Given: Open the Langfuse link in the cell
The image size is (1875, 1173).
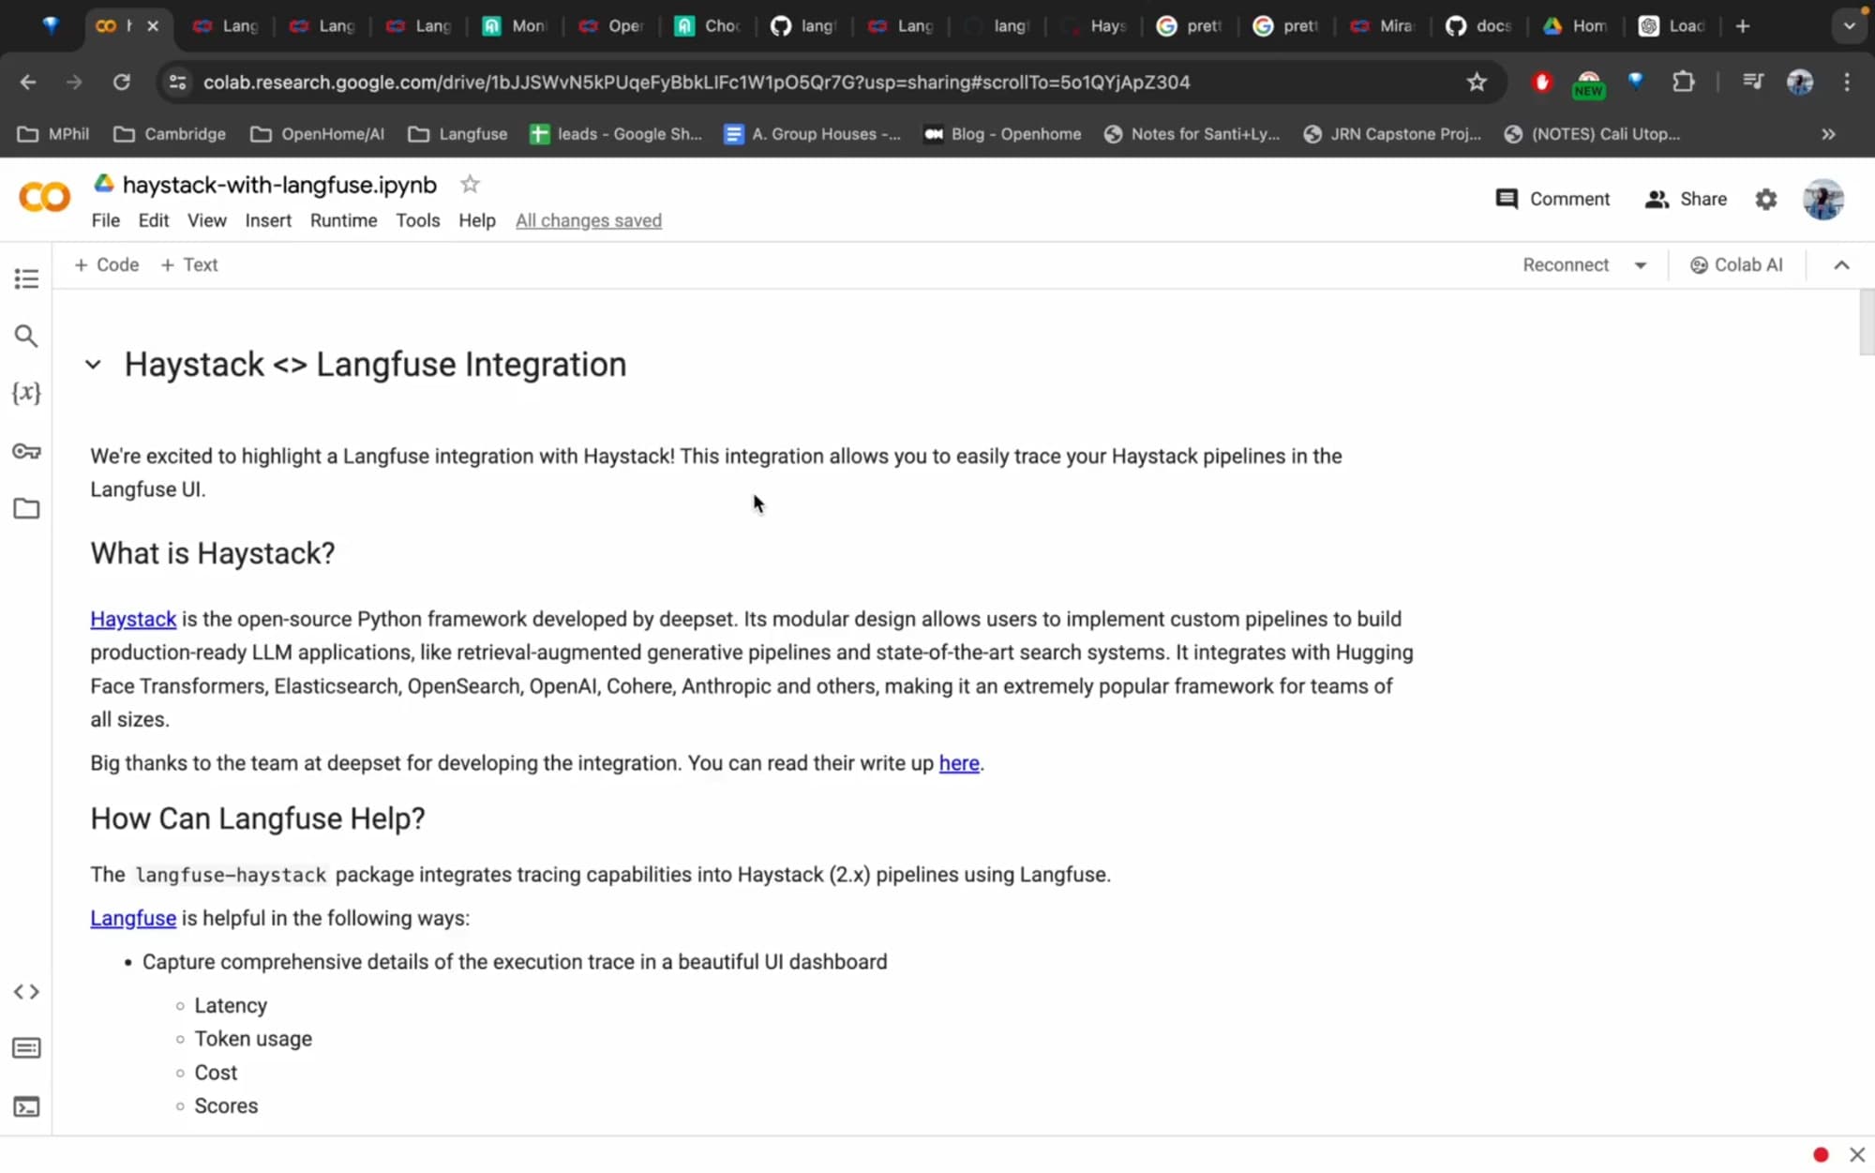Looking at the screenshot, I should (132, 918).
